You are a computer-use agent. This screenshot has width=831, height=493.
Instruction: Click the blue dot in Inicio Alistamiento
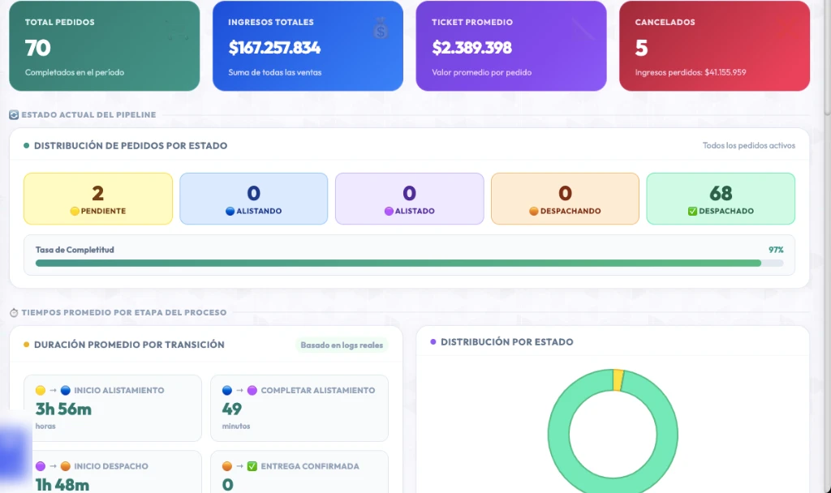point(66,390)
